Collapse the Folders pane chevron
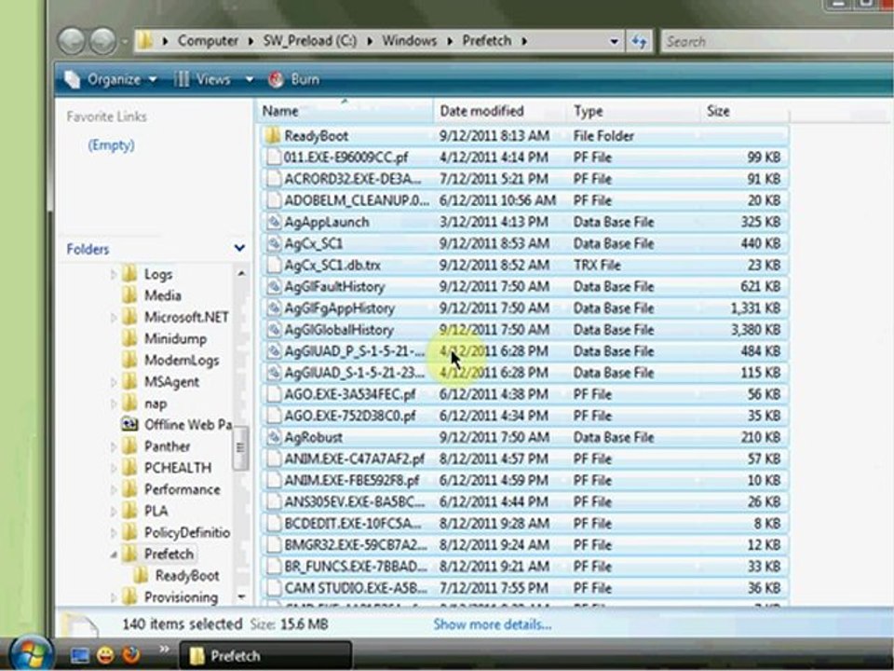Image resolution: width=894 pixels, height=671 pixels. [x=239, y=248]
